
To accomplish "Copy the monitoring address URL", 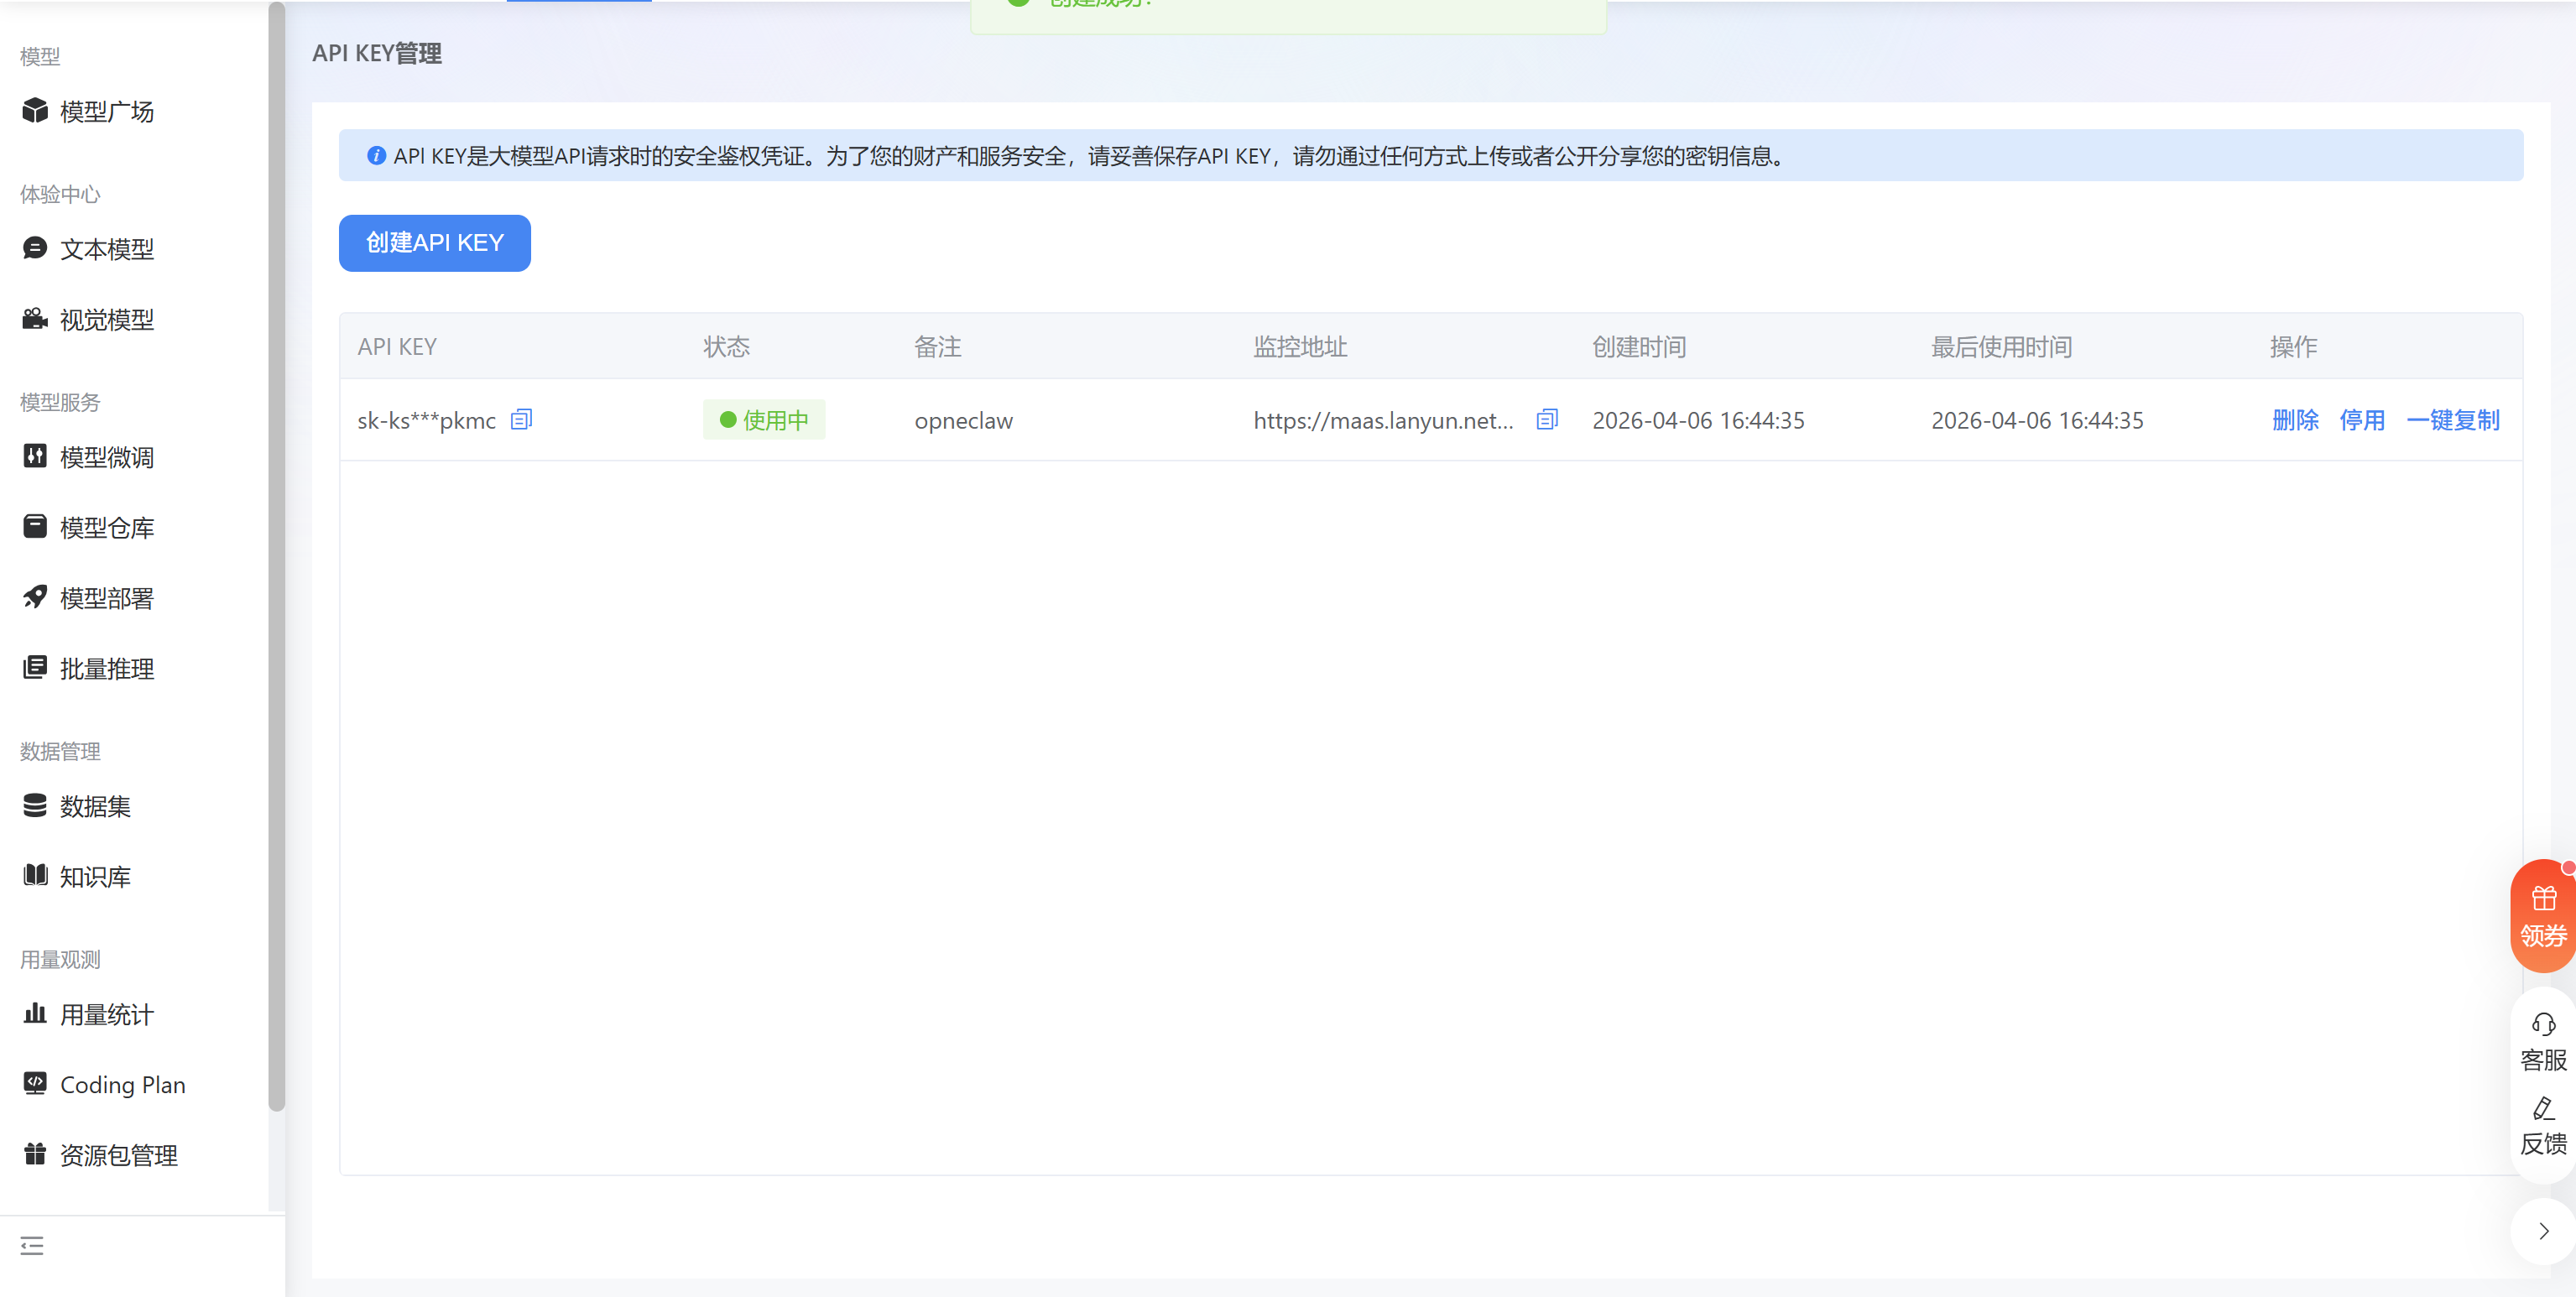I will point(1546,420).
